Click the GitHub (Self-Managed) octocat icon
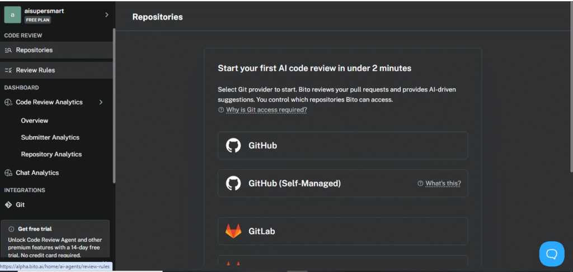573x272 pixels. (233, 183)
